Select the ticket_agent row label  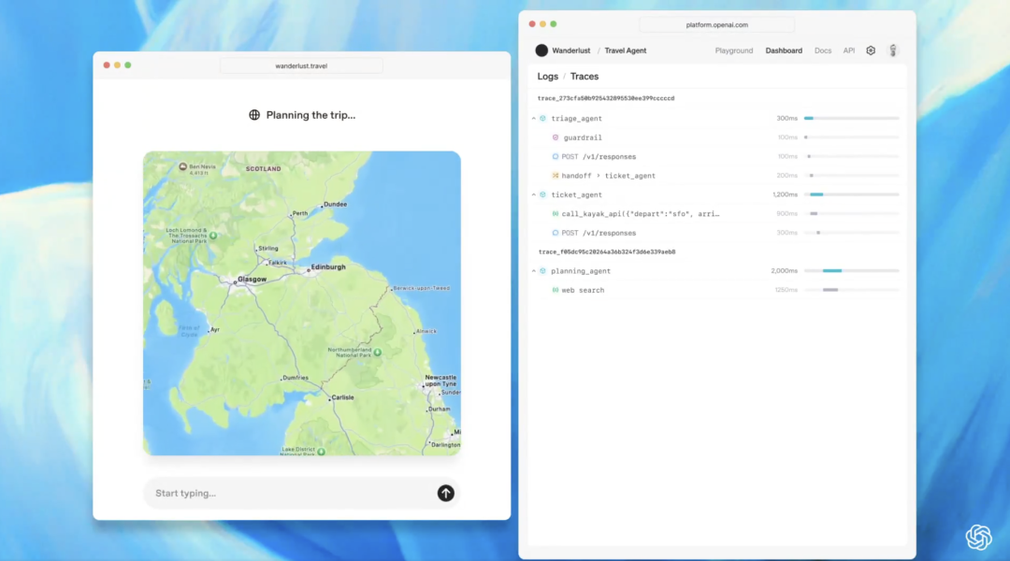coord(576,194)
